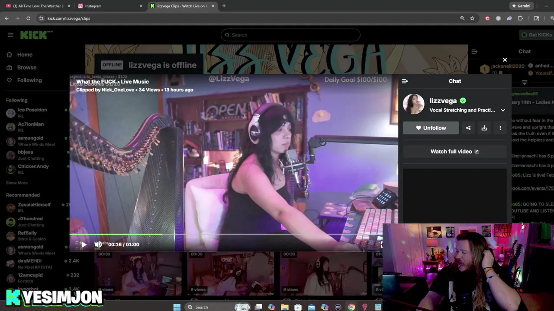Open Windows Start menu
This screenshot has width=554, height=311.
[177, 307]
